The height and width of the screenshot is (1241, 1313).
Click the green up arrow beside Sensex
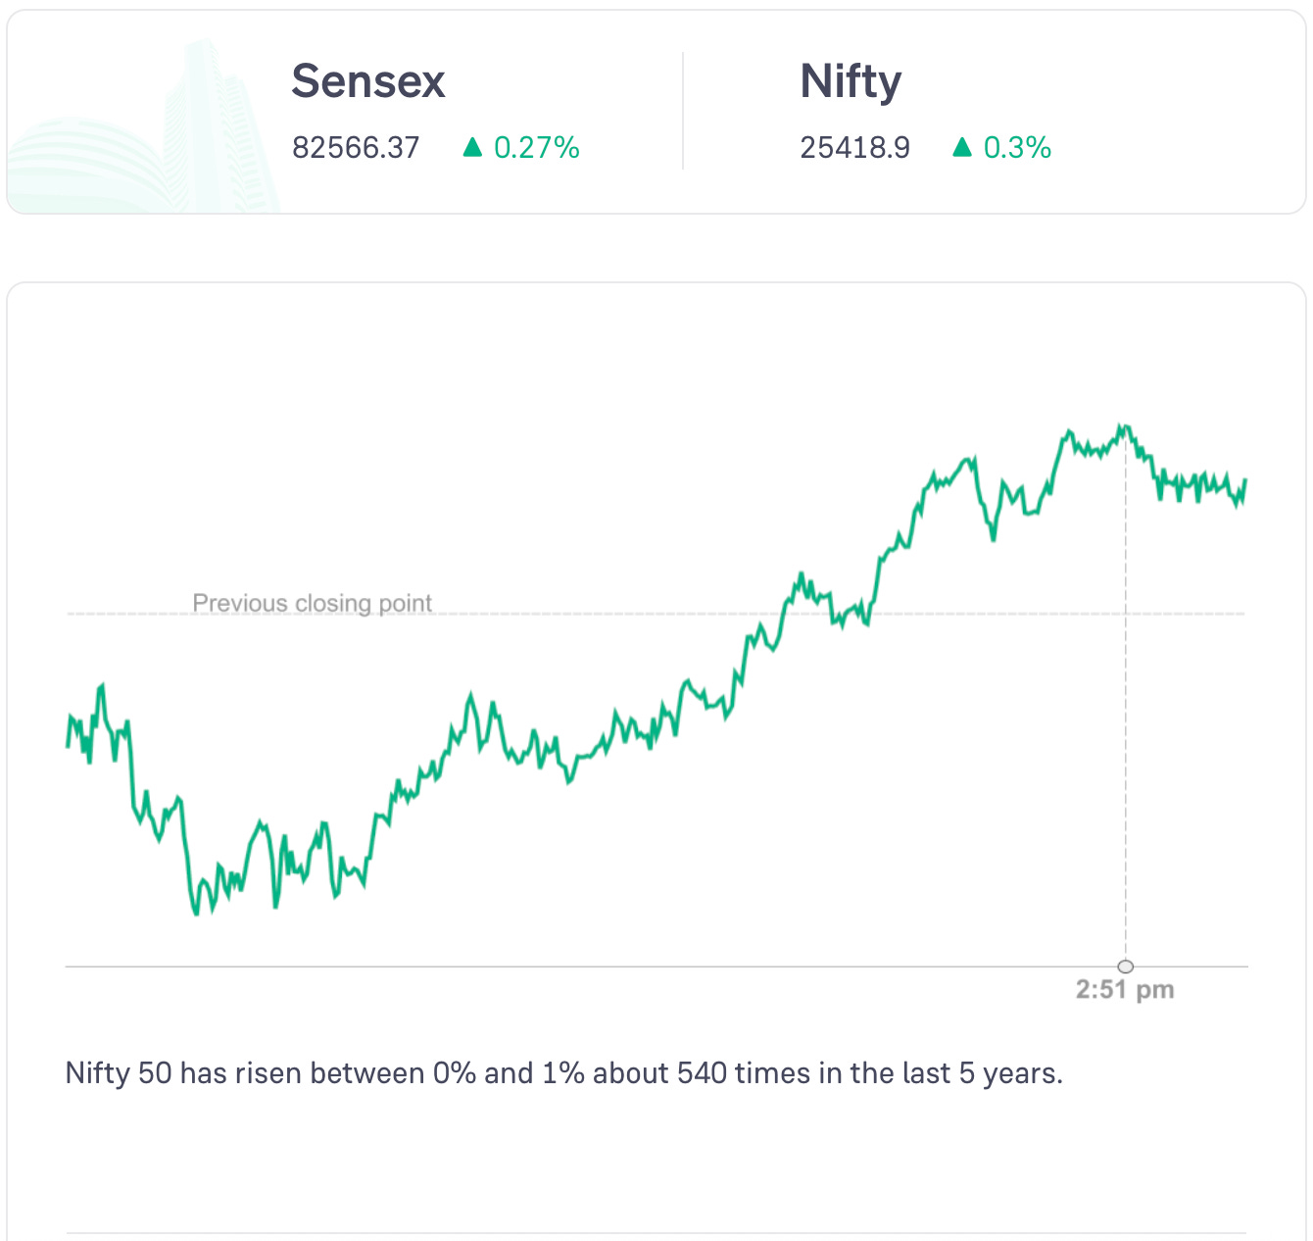coord(472,147)
